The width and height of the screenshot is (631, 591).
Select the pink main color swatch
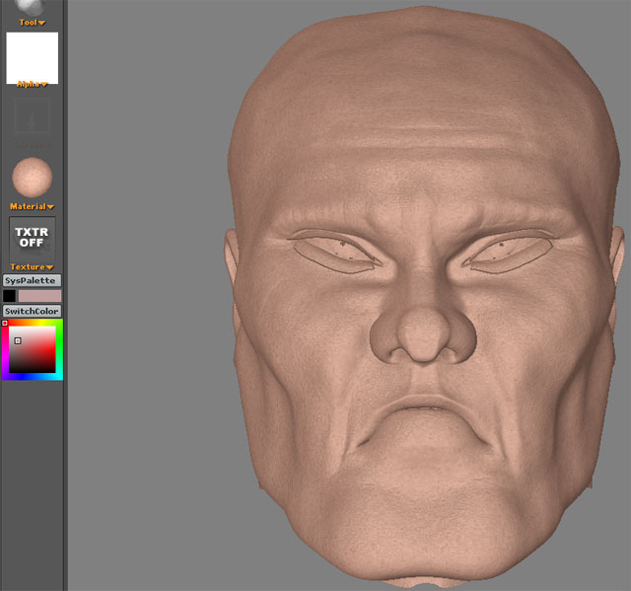[x=39, y=296]
